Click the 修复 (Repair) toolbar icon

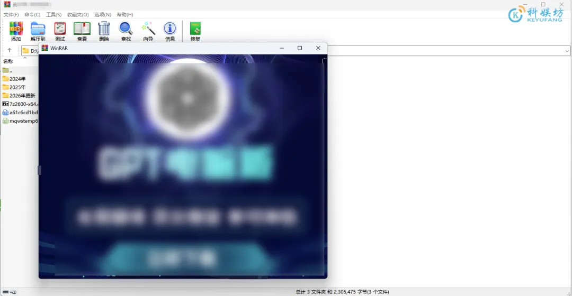point(195,31)
